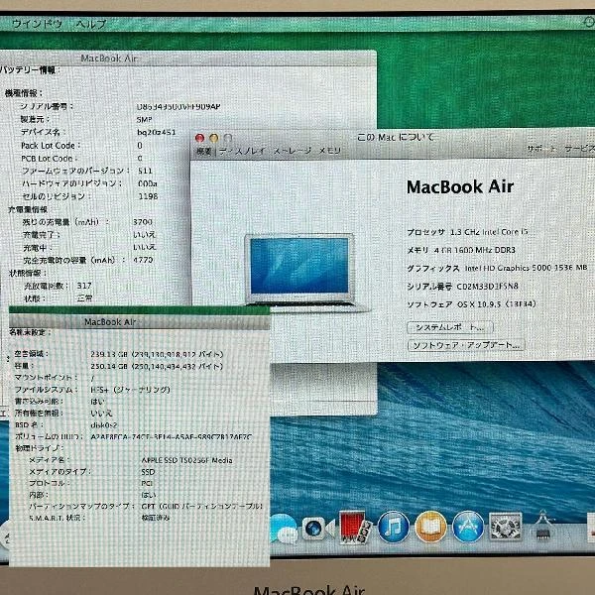The image size is (595, 595).
Task: Select the 空き領域 239.13 GB value
Action: click(x=157, y=354)
